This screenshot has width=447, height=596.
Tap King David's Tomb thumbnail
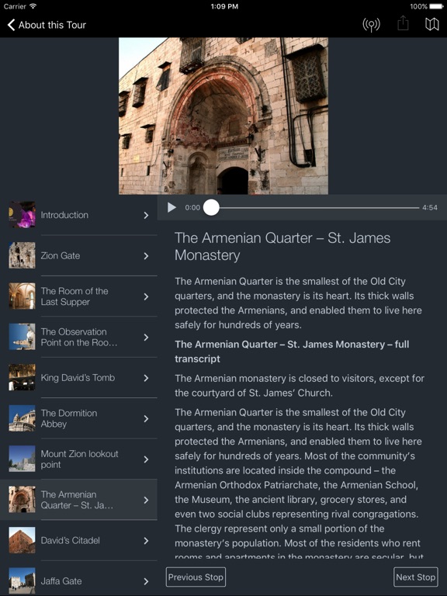click(x=22, y=377)
